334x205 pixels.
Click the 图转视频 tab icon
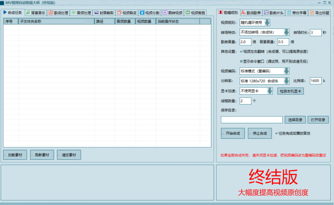coord(165,13)
